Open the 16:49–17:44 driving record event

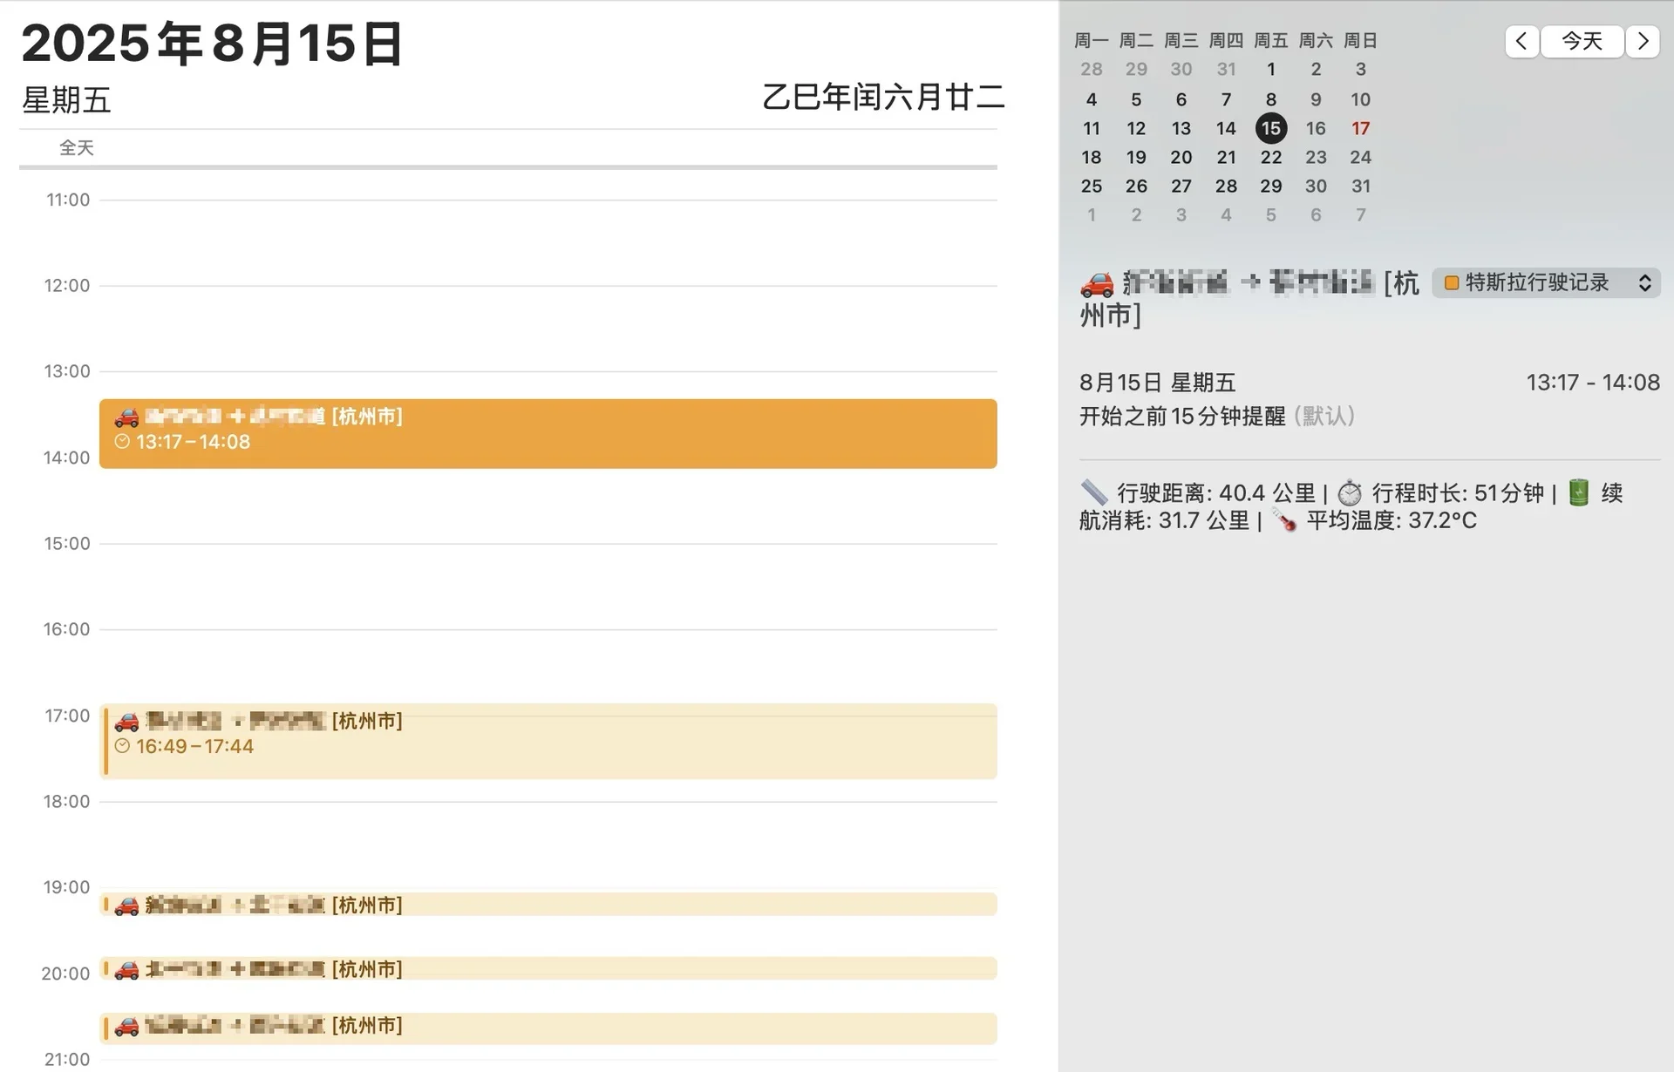click(548, 743)
